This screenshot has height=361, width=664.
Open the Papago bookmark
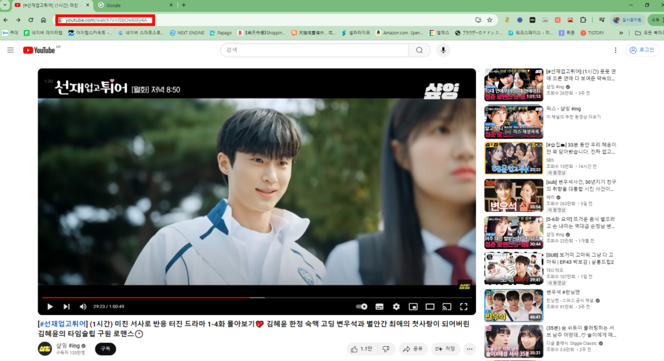click(x=220, y=32)
